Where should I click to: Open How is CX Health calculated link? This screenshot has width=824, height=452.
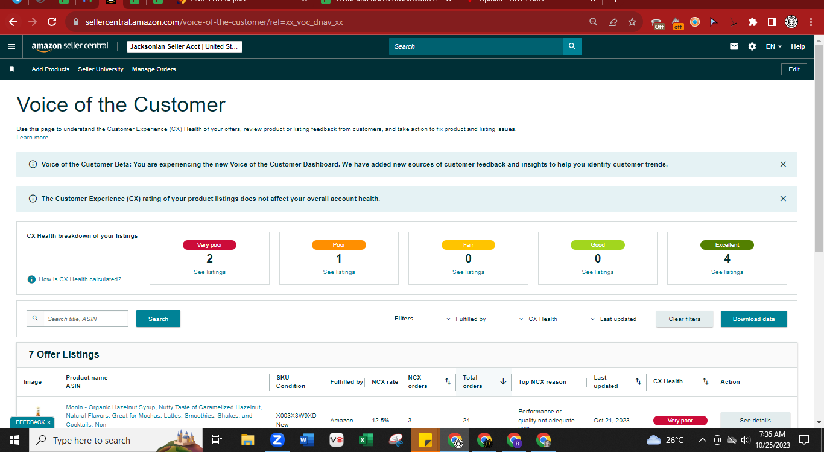point(80,279)
